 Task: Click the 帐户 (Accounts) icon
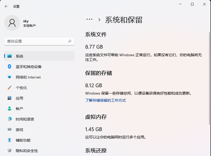(x=9, y=109)
